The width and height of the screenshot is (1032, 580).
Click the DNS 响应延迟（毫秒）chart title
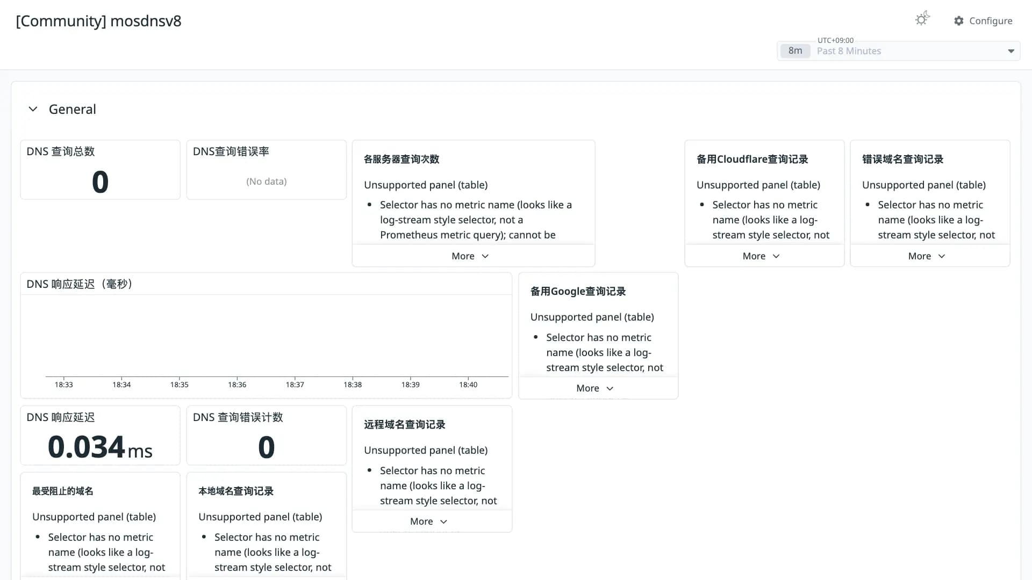pyautogui.click(x=80, y=284)
